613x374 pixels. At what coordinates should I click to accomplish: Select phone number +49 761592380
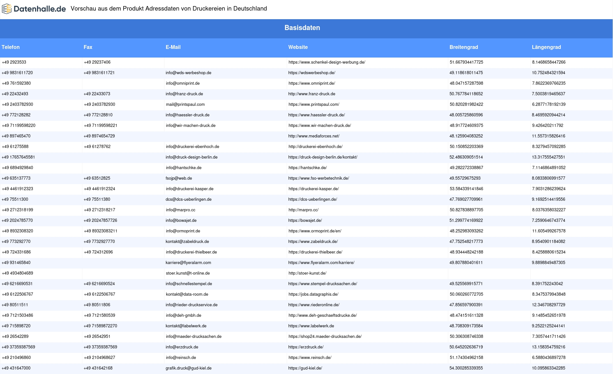(x=16, y=83)
